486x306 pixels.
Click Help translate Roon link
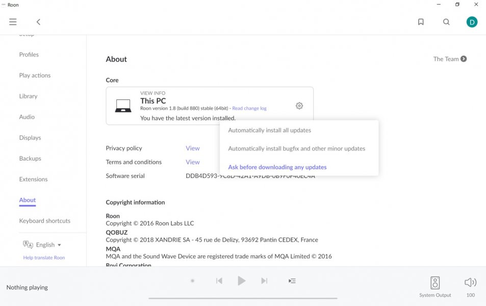(44, 258)
